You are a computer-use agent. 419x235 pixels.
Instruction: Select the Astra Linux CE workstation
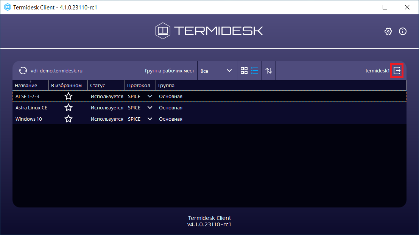(31, 108)
